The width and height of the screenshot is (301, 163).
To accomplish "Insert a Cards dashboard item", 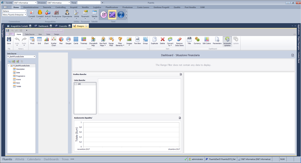I will pos(76,40).
